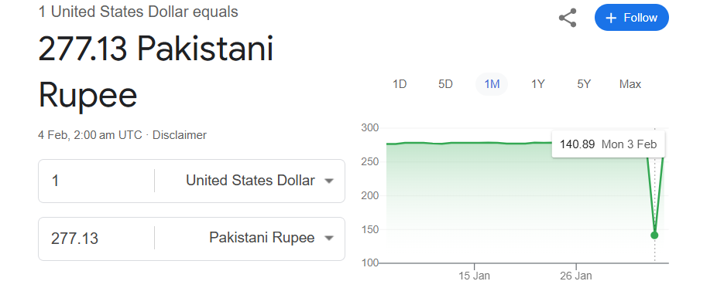The width and height of the screenshot is (724, 298).
Task: Open the Pakistani Rupee currency dropdown arrow
Action: [329, 238]
